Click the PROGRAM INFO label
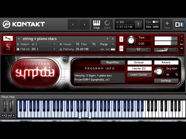The image size is (186, 139). click(x=100, y=69)
